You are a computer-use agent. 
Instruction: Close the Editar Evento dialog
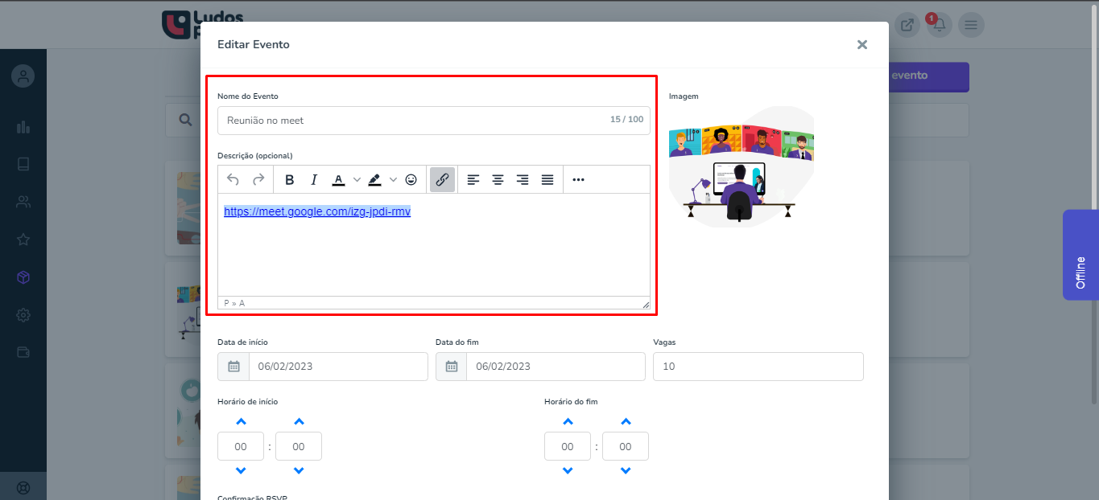[x=862, y=44]
